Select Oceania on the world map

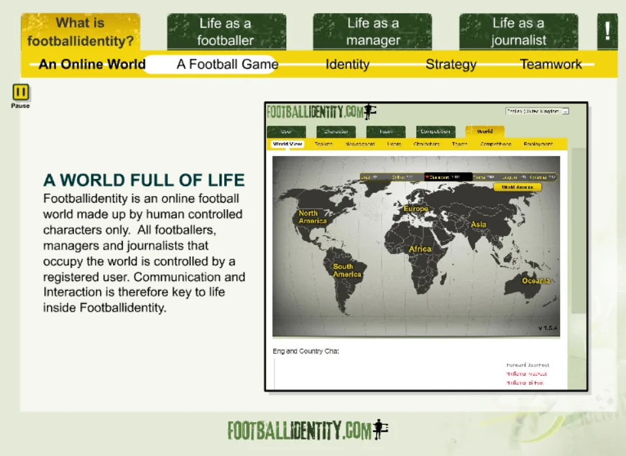pyautogui.click(x=535, y=281)
